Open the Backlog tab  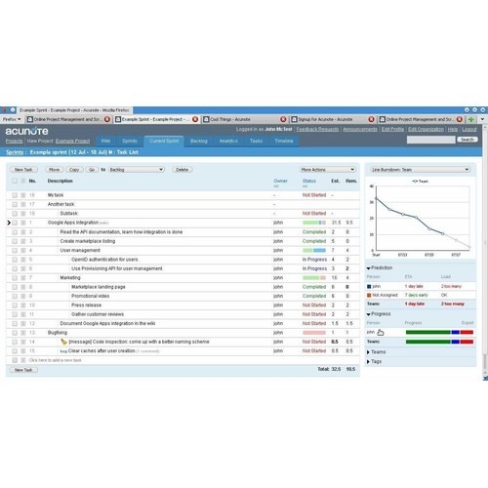tap(199, 141)
